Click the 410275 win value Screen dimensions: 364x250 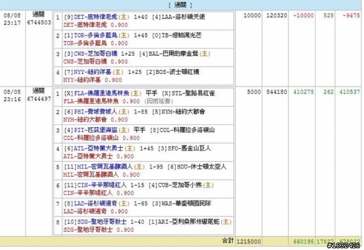pyautogui.click(x=303, y=92)
